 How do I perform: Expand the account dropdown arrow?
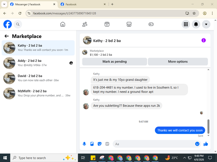206,24
